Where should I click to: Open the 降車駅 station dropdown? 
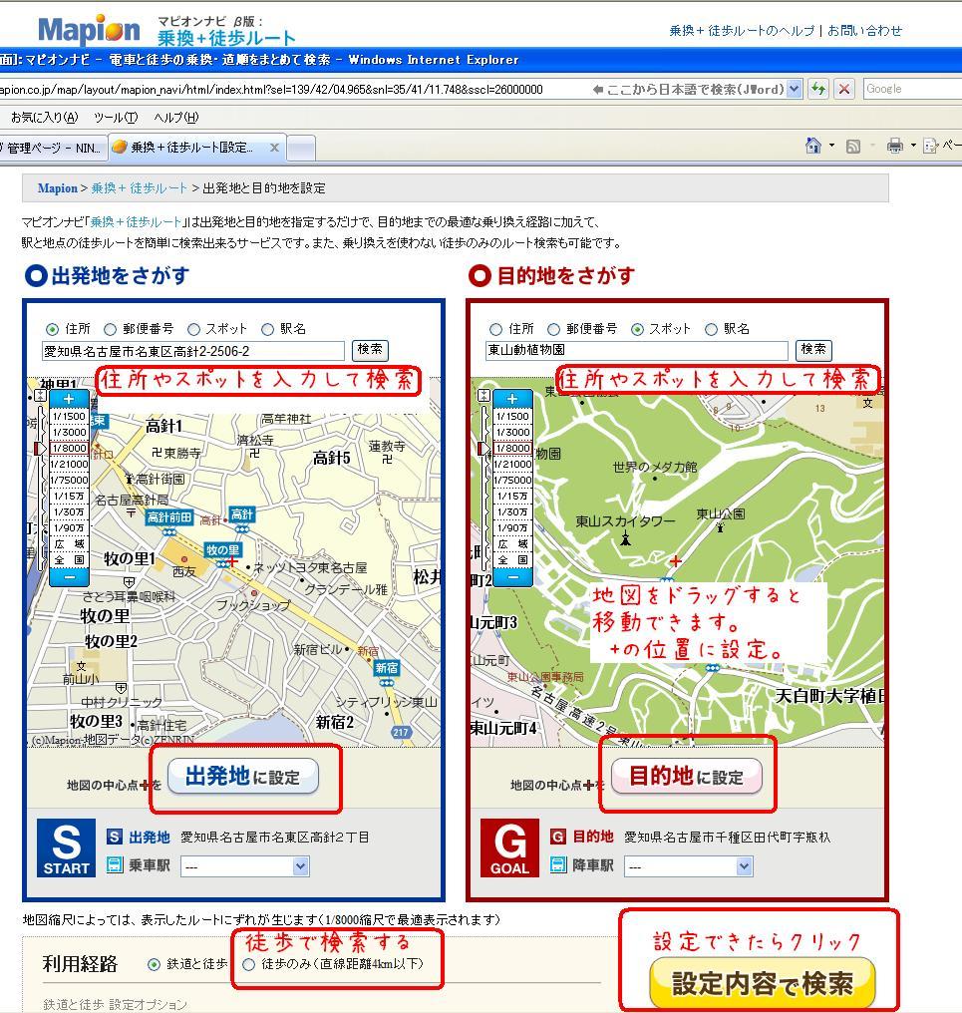[689, 866]
